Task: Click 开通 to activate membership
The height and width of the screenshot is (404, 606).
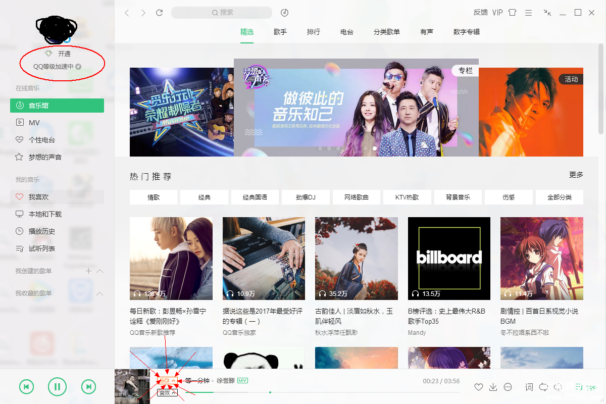Action: click(x=64, y=54)
